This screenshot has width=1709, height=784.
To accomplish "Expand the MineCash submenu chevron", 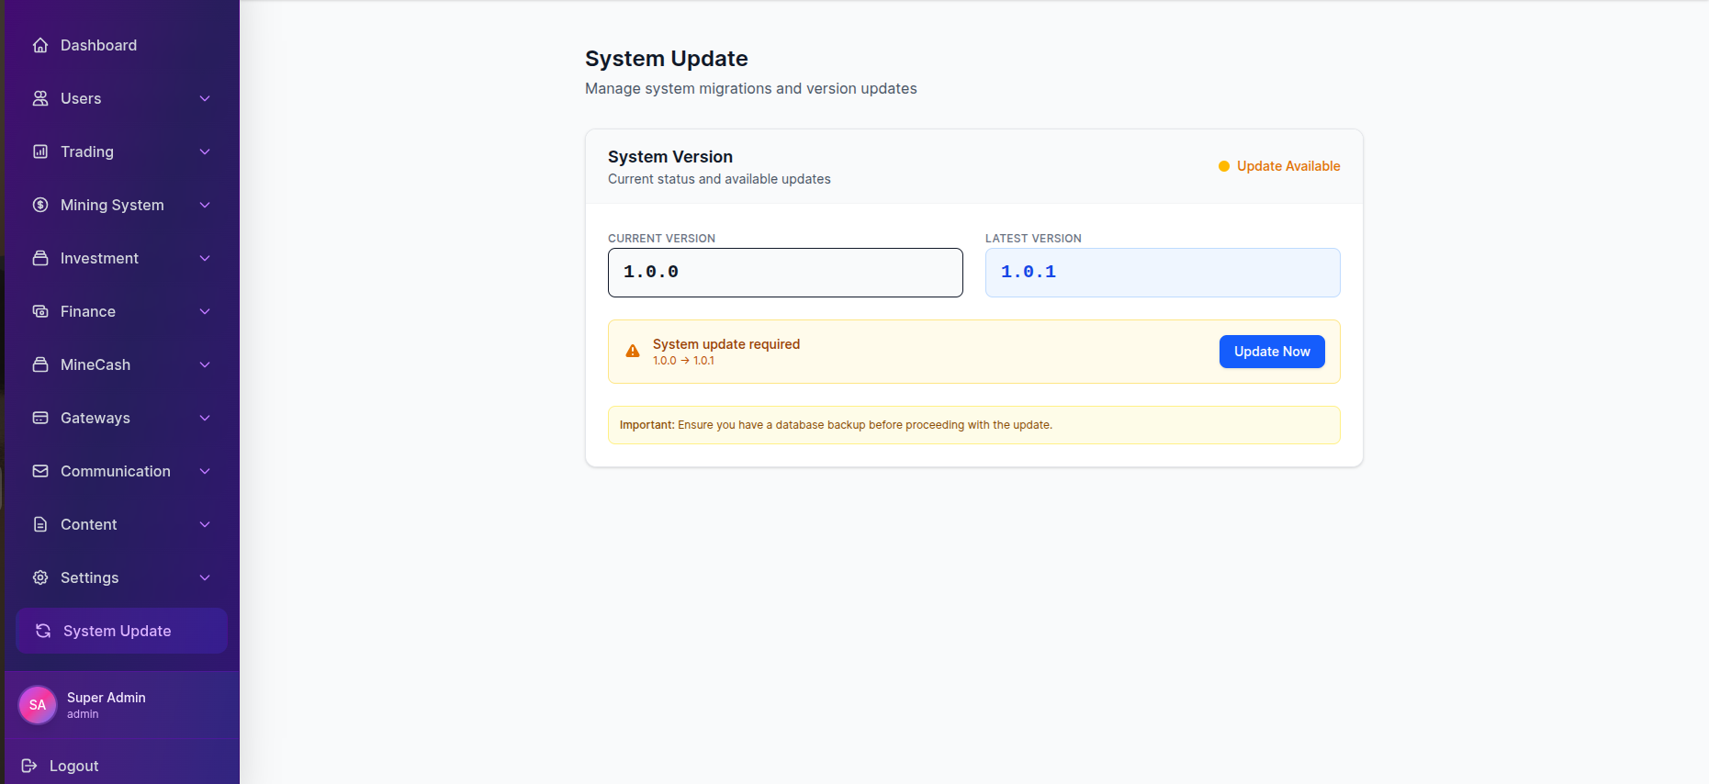I will pyautogui.click(x=205, y=364).
